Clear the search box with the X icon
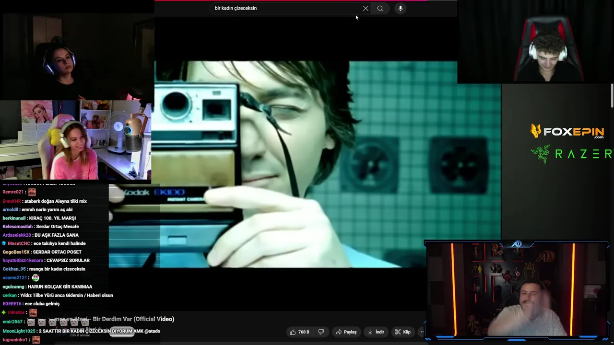Viewport: 614px width, 345px height. [366, 8]
